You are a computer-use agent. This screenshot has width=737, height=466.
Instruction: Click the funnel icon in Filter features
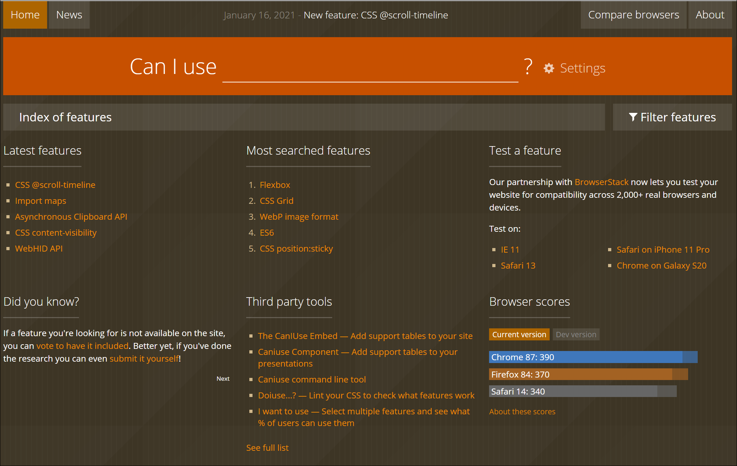pos(633,117)
